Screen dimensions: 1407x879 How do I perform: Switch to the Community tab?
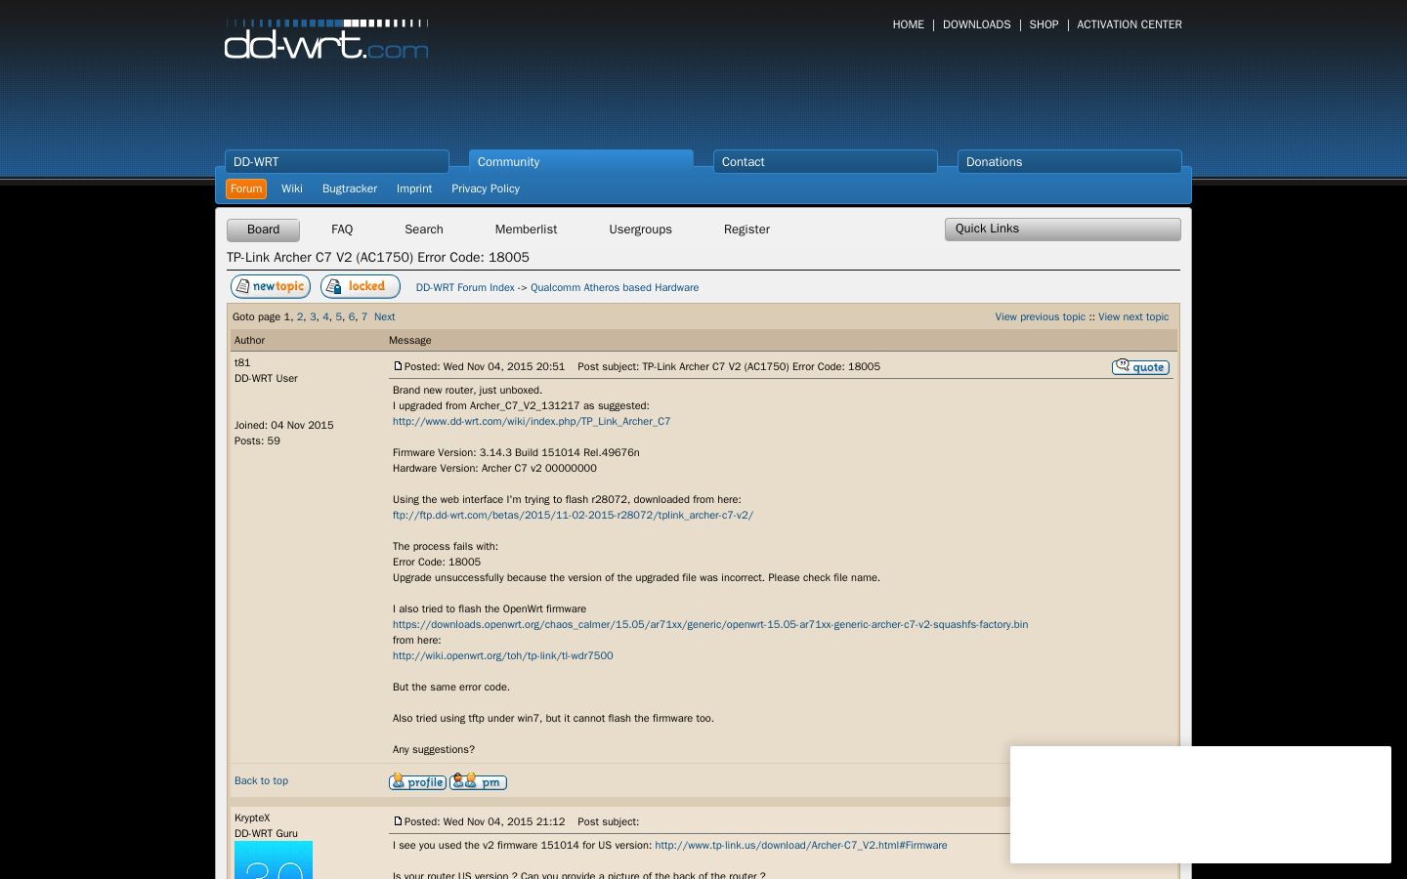click(x=581, y=161)
